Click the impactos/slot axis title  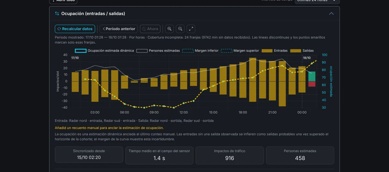[x=58, y=81]
